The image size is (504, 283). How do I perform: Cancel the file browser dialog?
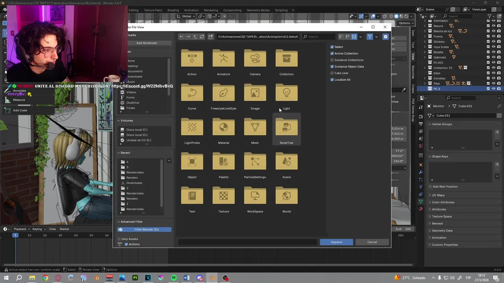pos(372,242)
